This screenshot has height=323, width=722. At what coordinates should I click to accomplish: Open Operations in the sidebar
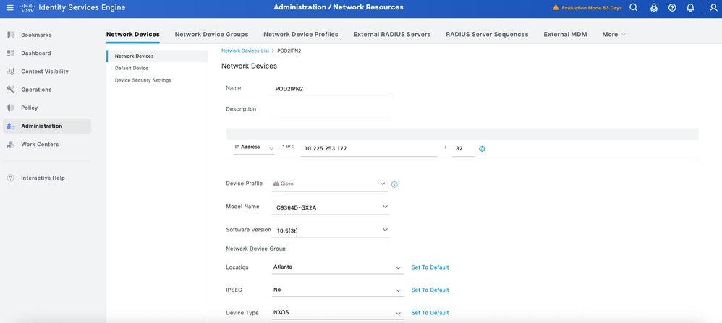(x=36, y=90)
